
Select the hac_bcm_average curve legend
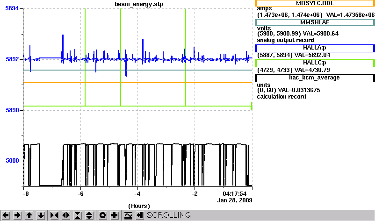315,78
